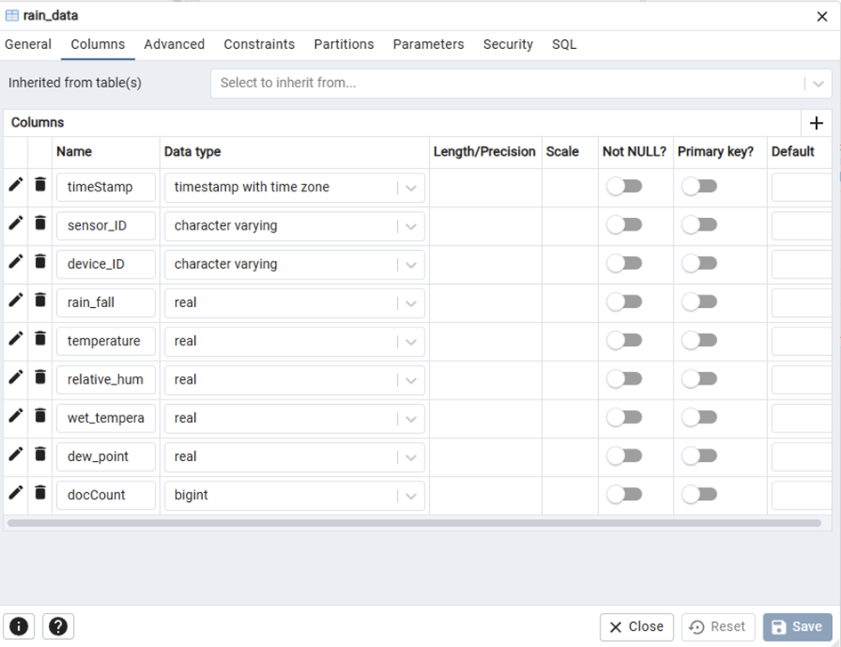Turn on Not NULL for temperature column
Viewport: 841px width, 647px height.
click(624, 341)
